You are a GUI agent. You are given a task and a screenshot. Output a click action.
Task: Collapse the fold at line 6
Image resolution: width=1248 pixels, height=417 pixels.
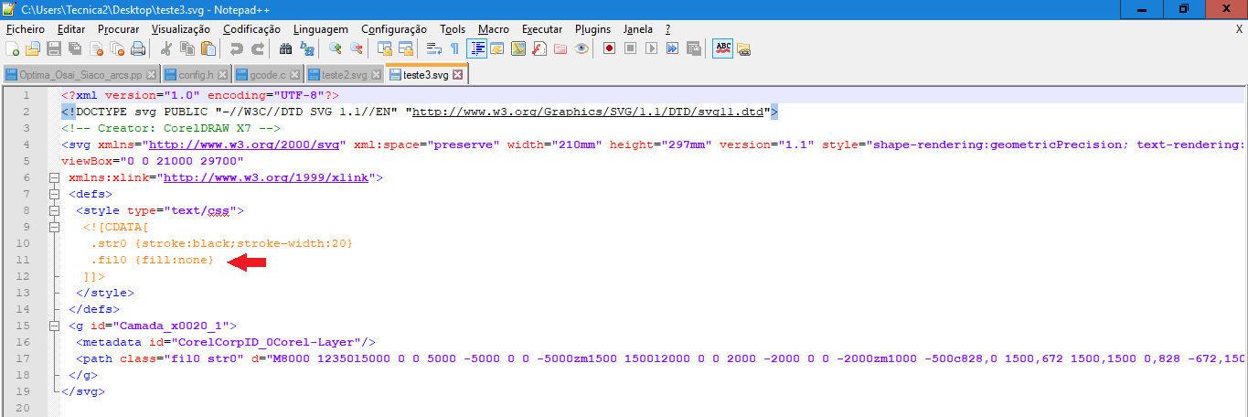click(x=54, y=177)
